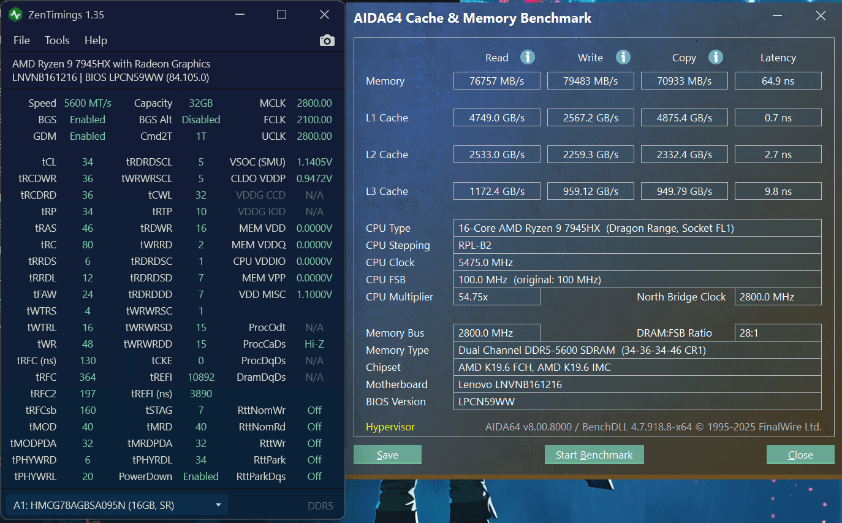Viewport: 842px width, 523px height.
Task: Click L2 Cache Write 2259.3 GB/s
Action: pyautogui.click(x=591, y=155)
